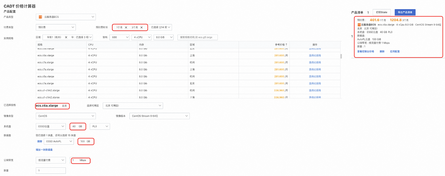Open the CentOS image type dropdown
445x176 pixels.
coord(66,116)
